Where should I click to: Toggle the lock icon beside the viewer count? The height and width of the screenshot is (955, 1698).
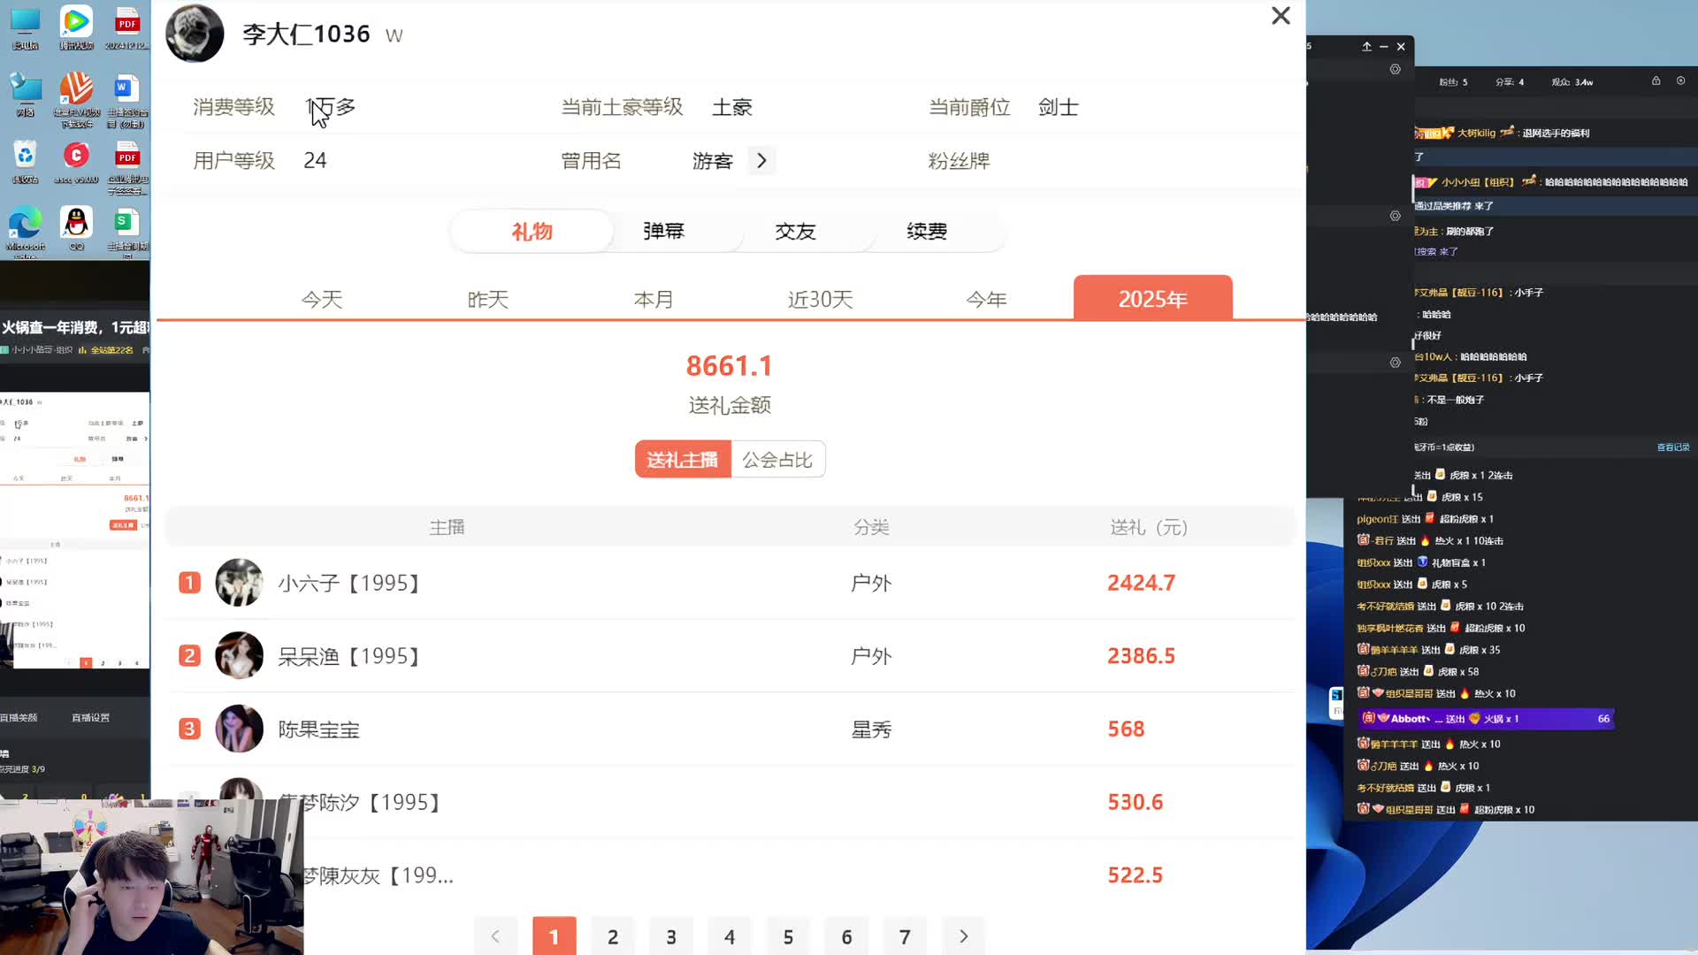click(1656, 81)
